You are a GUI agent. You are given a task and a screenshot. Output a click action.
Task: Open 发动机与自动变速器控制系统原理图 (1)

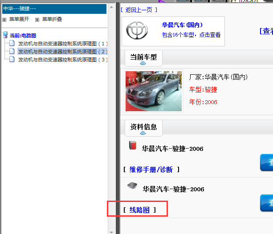[x=63, y=44]
